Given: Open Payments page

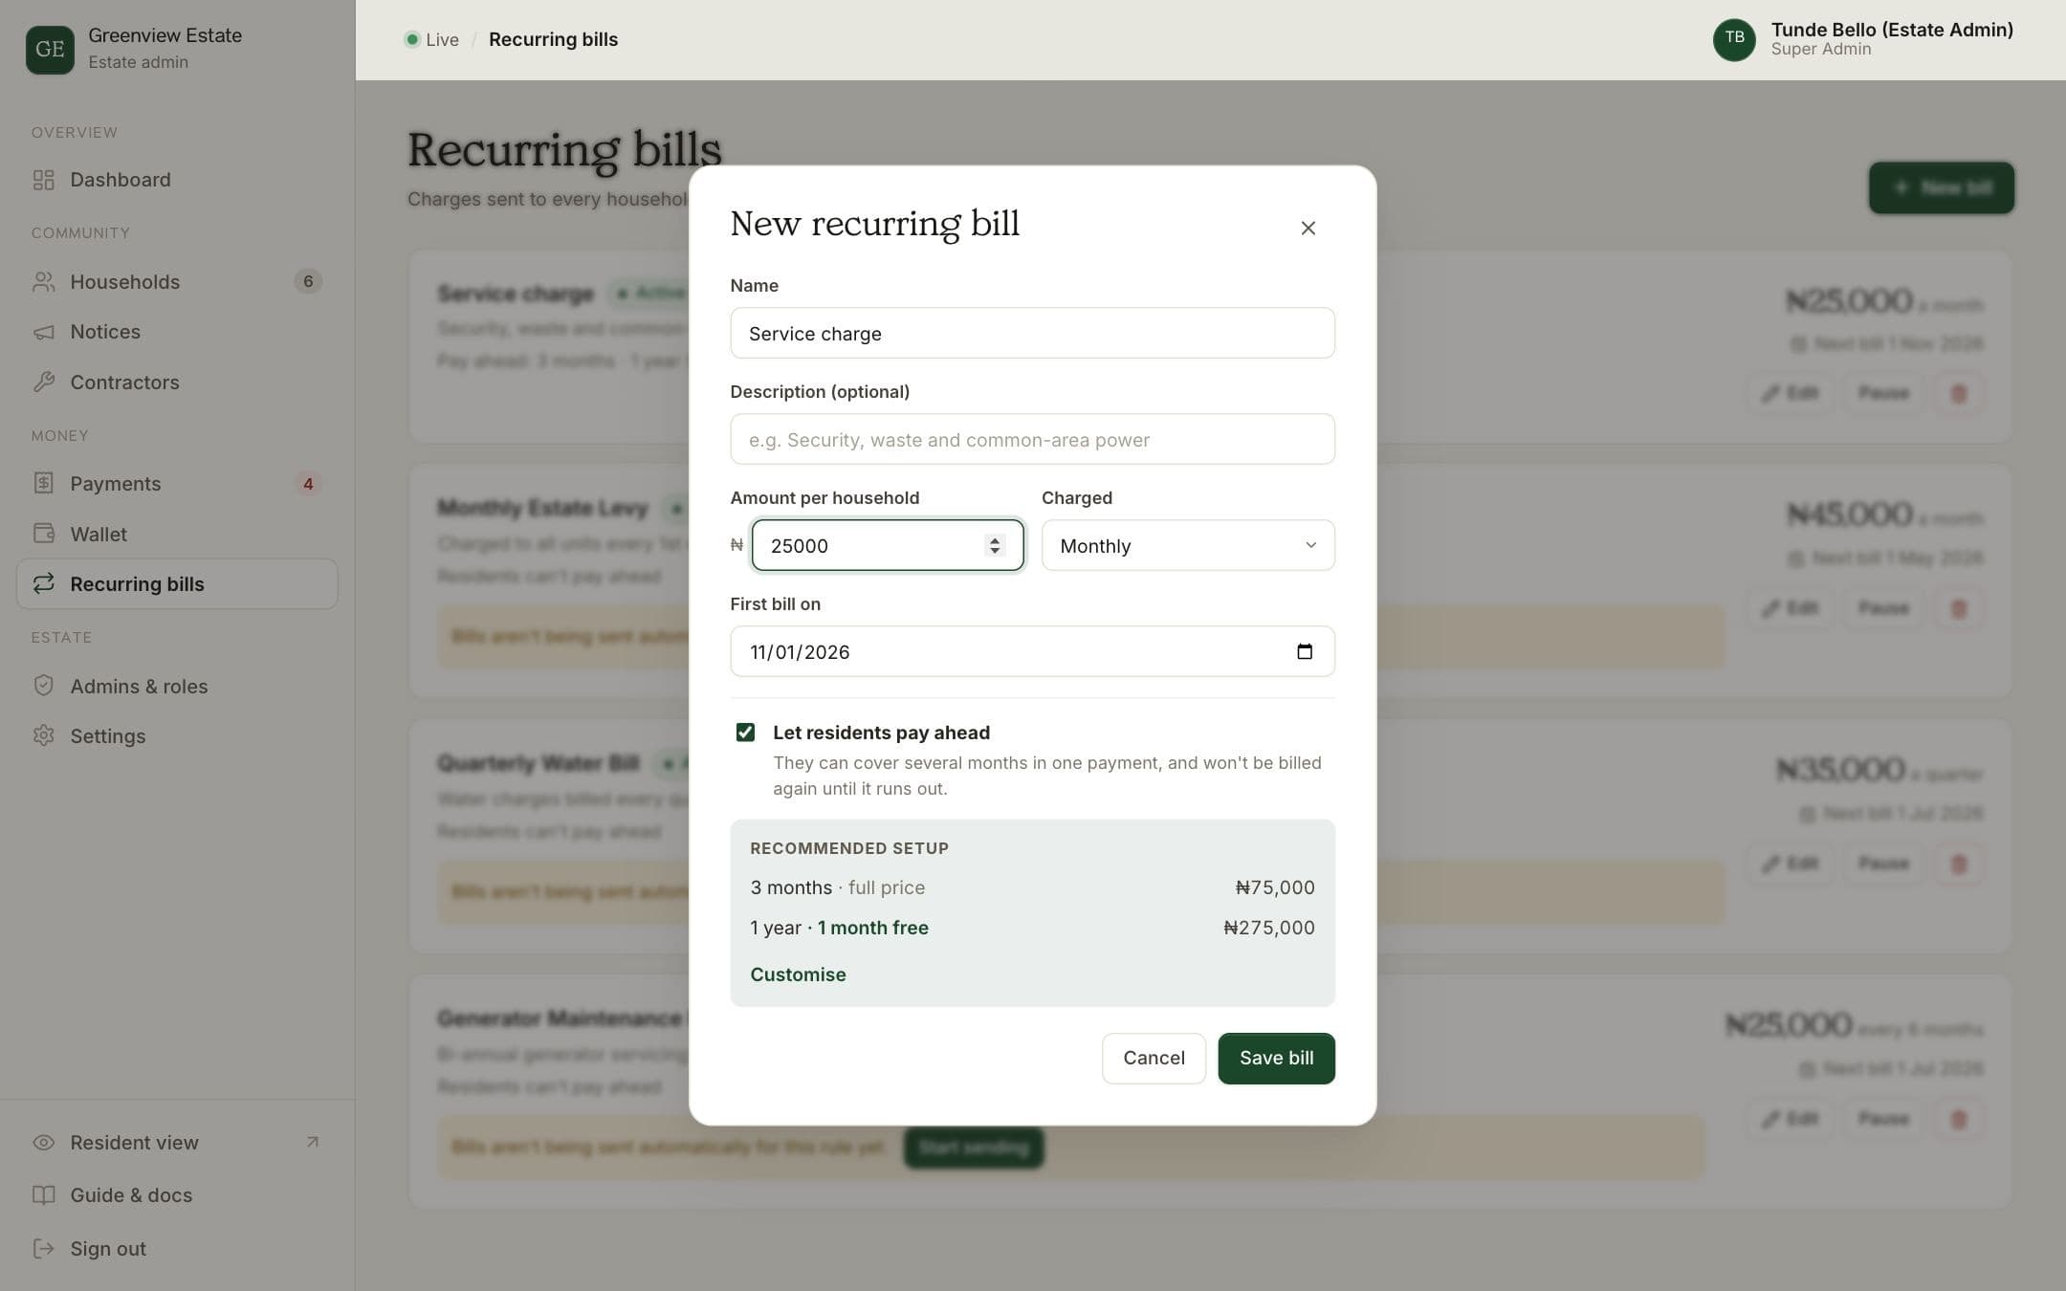Looking at the screenshot, I should coord(177,484).
